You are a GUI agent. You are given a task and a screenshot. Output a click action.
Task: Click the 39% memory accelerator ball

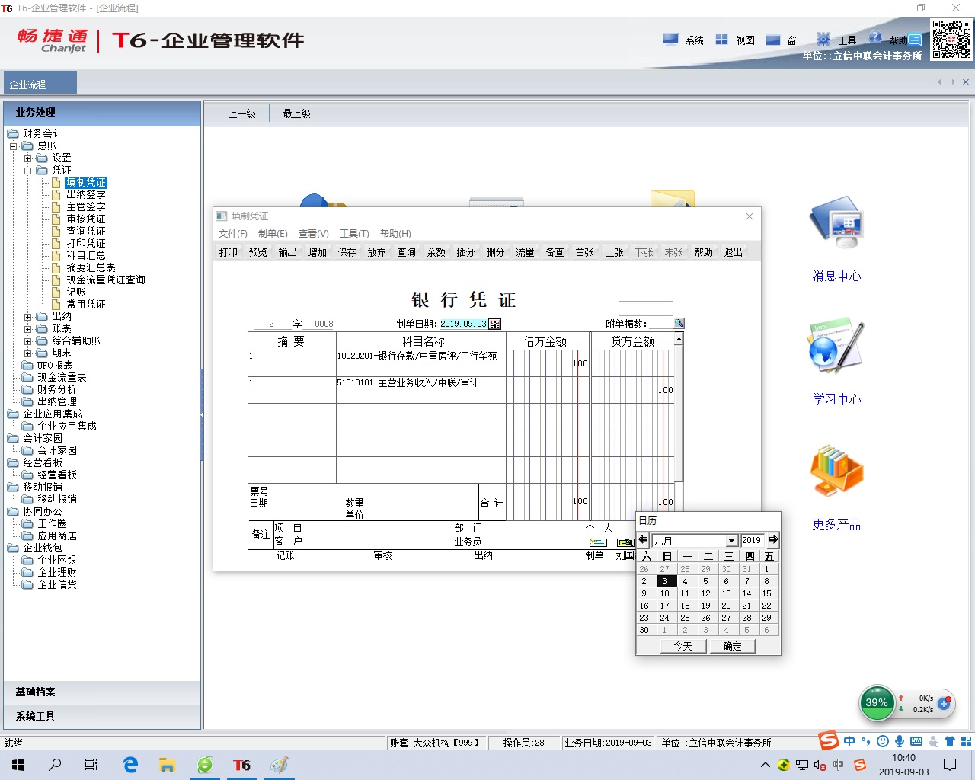coord(877,702)
